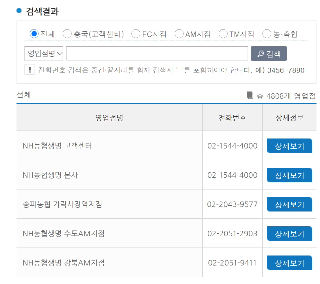The width and height of the screenshot is (320, 284).
Task: Open 상세보기 for NH농협생명 본사
Action: click(x=289, y=175)
